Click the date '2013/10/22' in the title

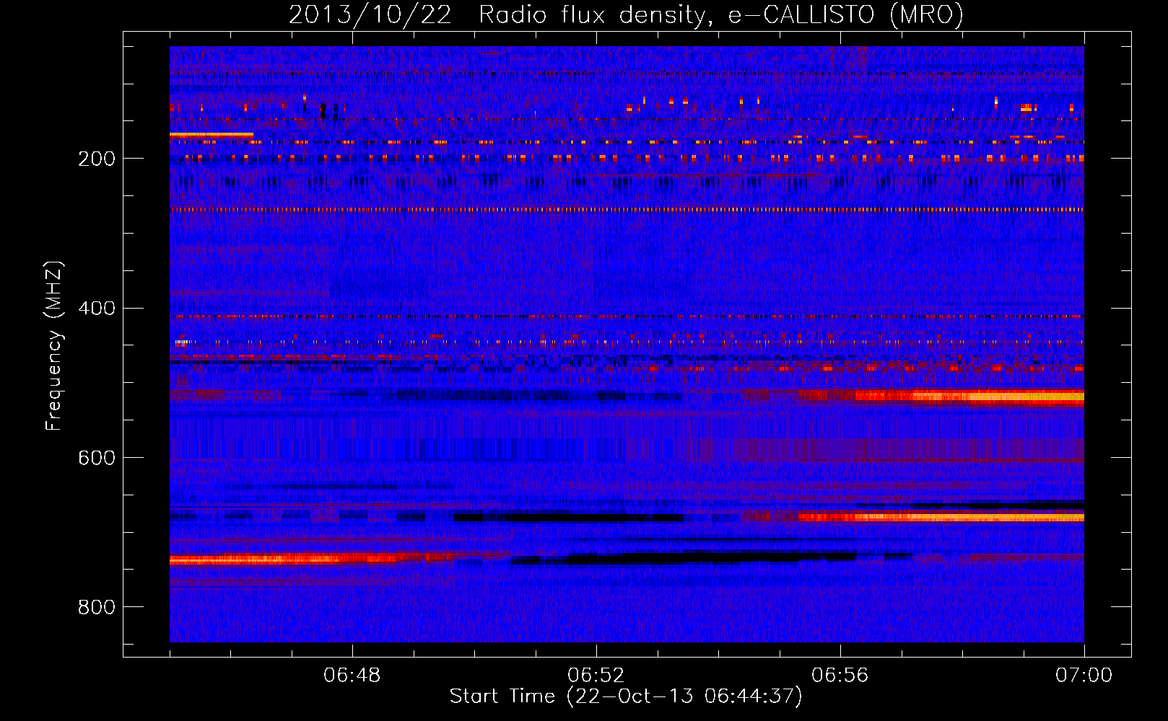click(370, 15)
